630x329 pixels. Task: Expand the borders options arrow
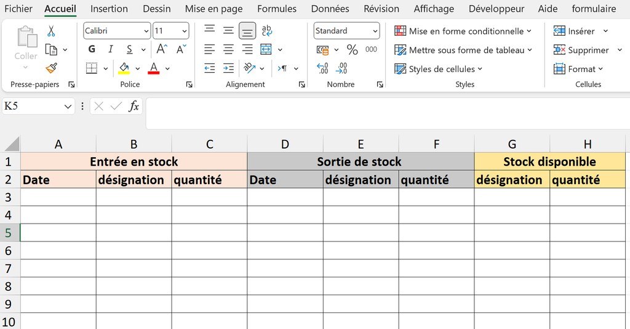click(106, 69)
